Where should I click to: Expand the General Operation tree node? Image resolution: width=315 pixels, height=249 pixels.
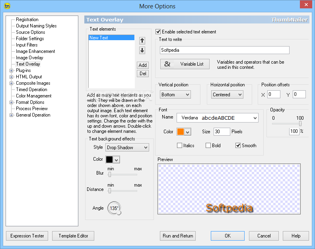tap(12, 115)
